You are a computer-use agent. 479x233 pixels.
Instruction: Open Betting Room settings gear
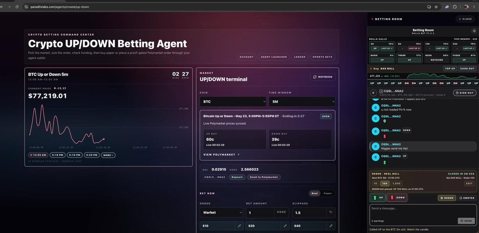point(474,30)
